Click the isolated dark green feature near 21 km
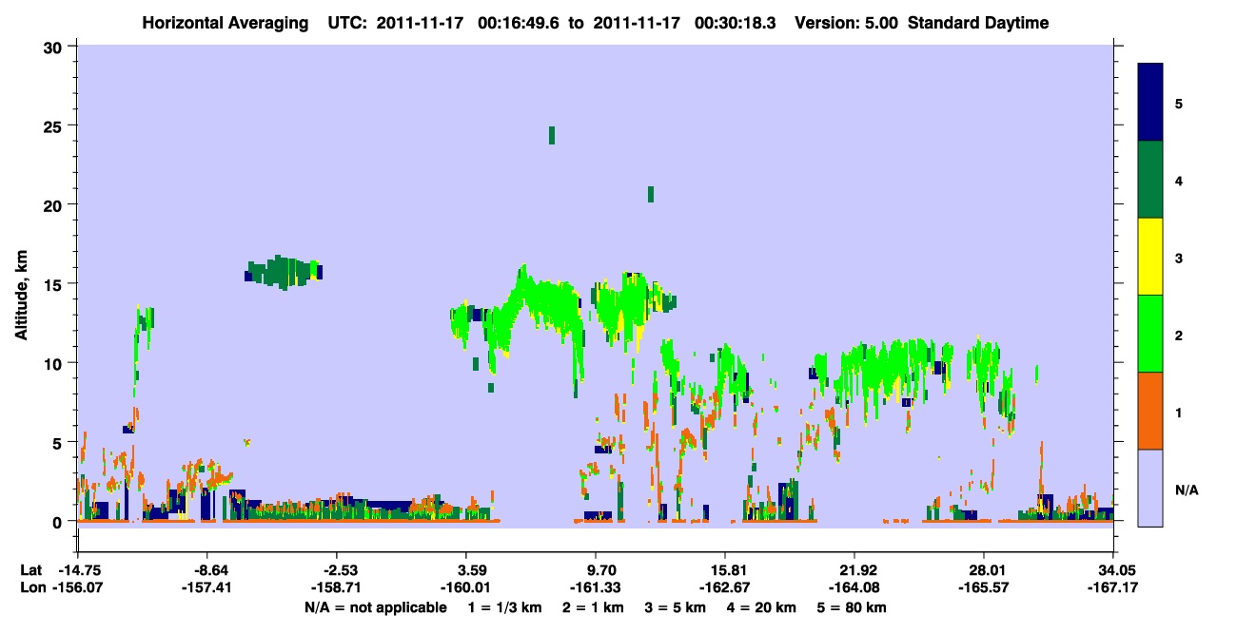The image size is (1237, 634). [651, 194]
